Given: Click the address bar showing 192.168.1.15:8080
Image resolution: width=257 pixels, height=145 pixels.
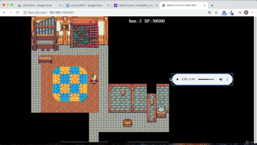Looking at the screenshot, I should [61, 12].
